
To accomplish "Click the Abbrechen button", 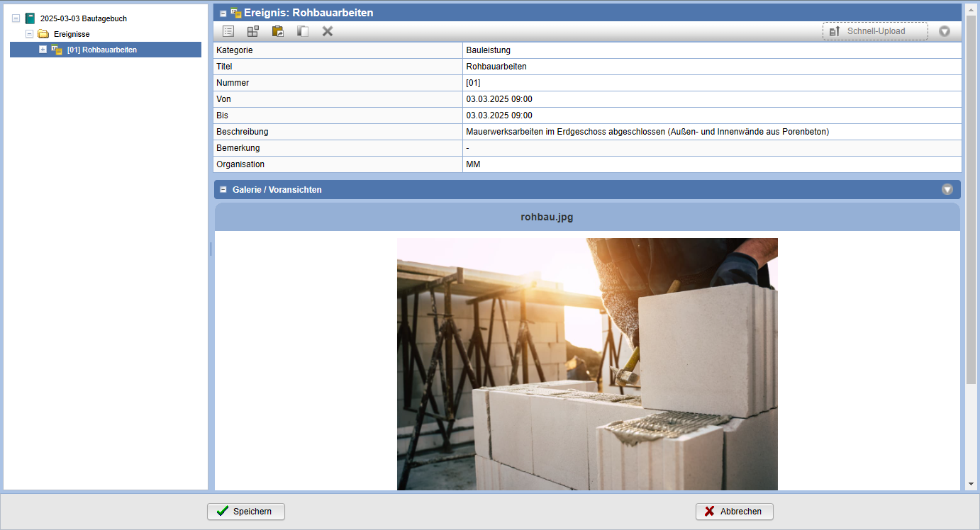I will 735,512.
